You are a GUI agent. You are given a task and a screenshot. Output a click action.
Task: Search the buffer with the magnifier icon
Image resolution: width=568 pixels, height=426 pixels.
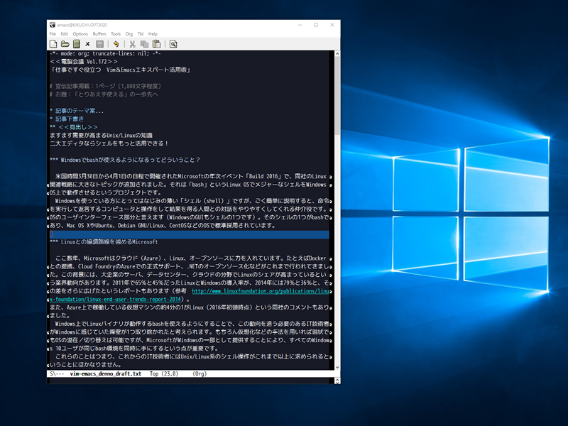point(173,44)
